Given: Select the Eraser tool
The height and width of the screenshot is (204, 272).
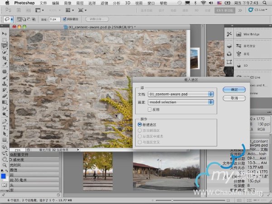Looking at the screenshot, I should [x=5, y=96].
